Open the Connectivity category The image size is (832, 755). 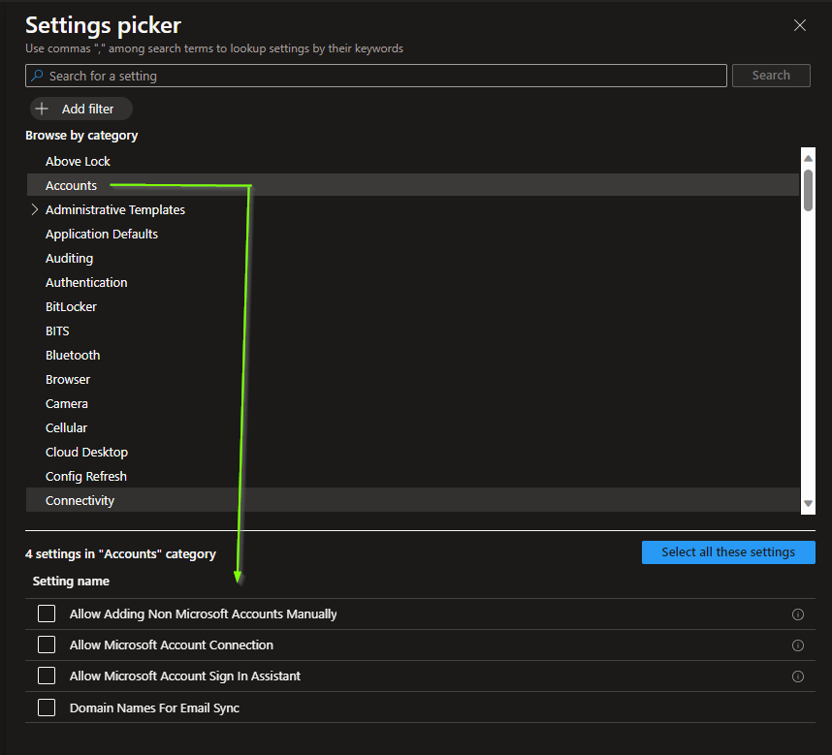[80, 500]
